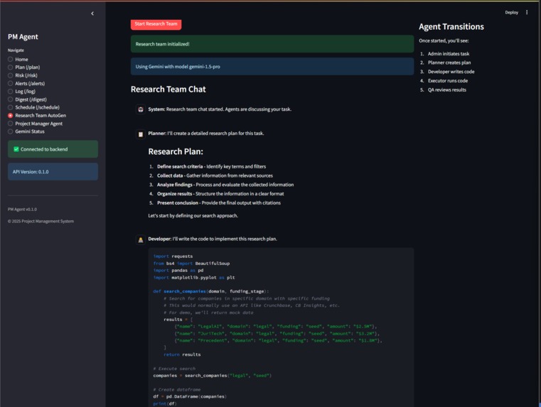
Task: Click the System research team chat started message
Action: tap(220, 109)
